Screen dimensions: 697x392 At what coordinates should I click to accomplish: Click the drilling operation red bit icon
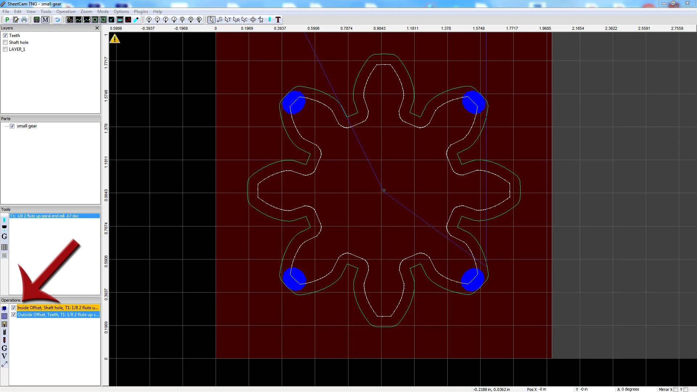coord(4,340)
